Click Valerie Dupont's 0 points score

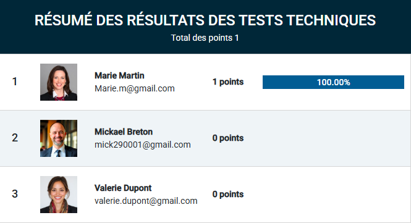(228, 194)
